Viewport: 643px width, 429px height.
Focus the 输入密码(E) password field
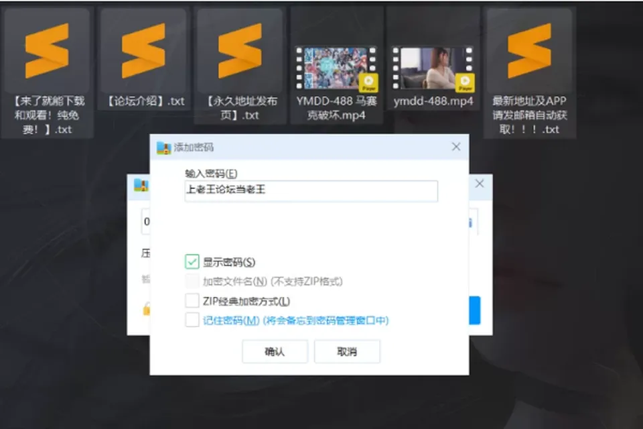(311, 191)
